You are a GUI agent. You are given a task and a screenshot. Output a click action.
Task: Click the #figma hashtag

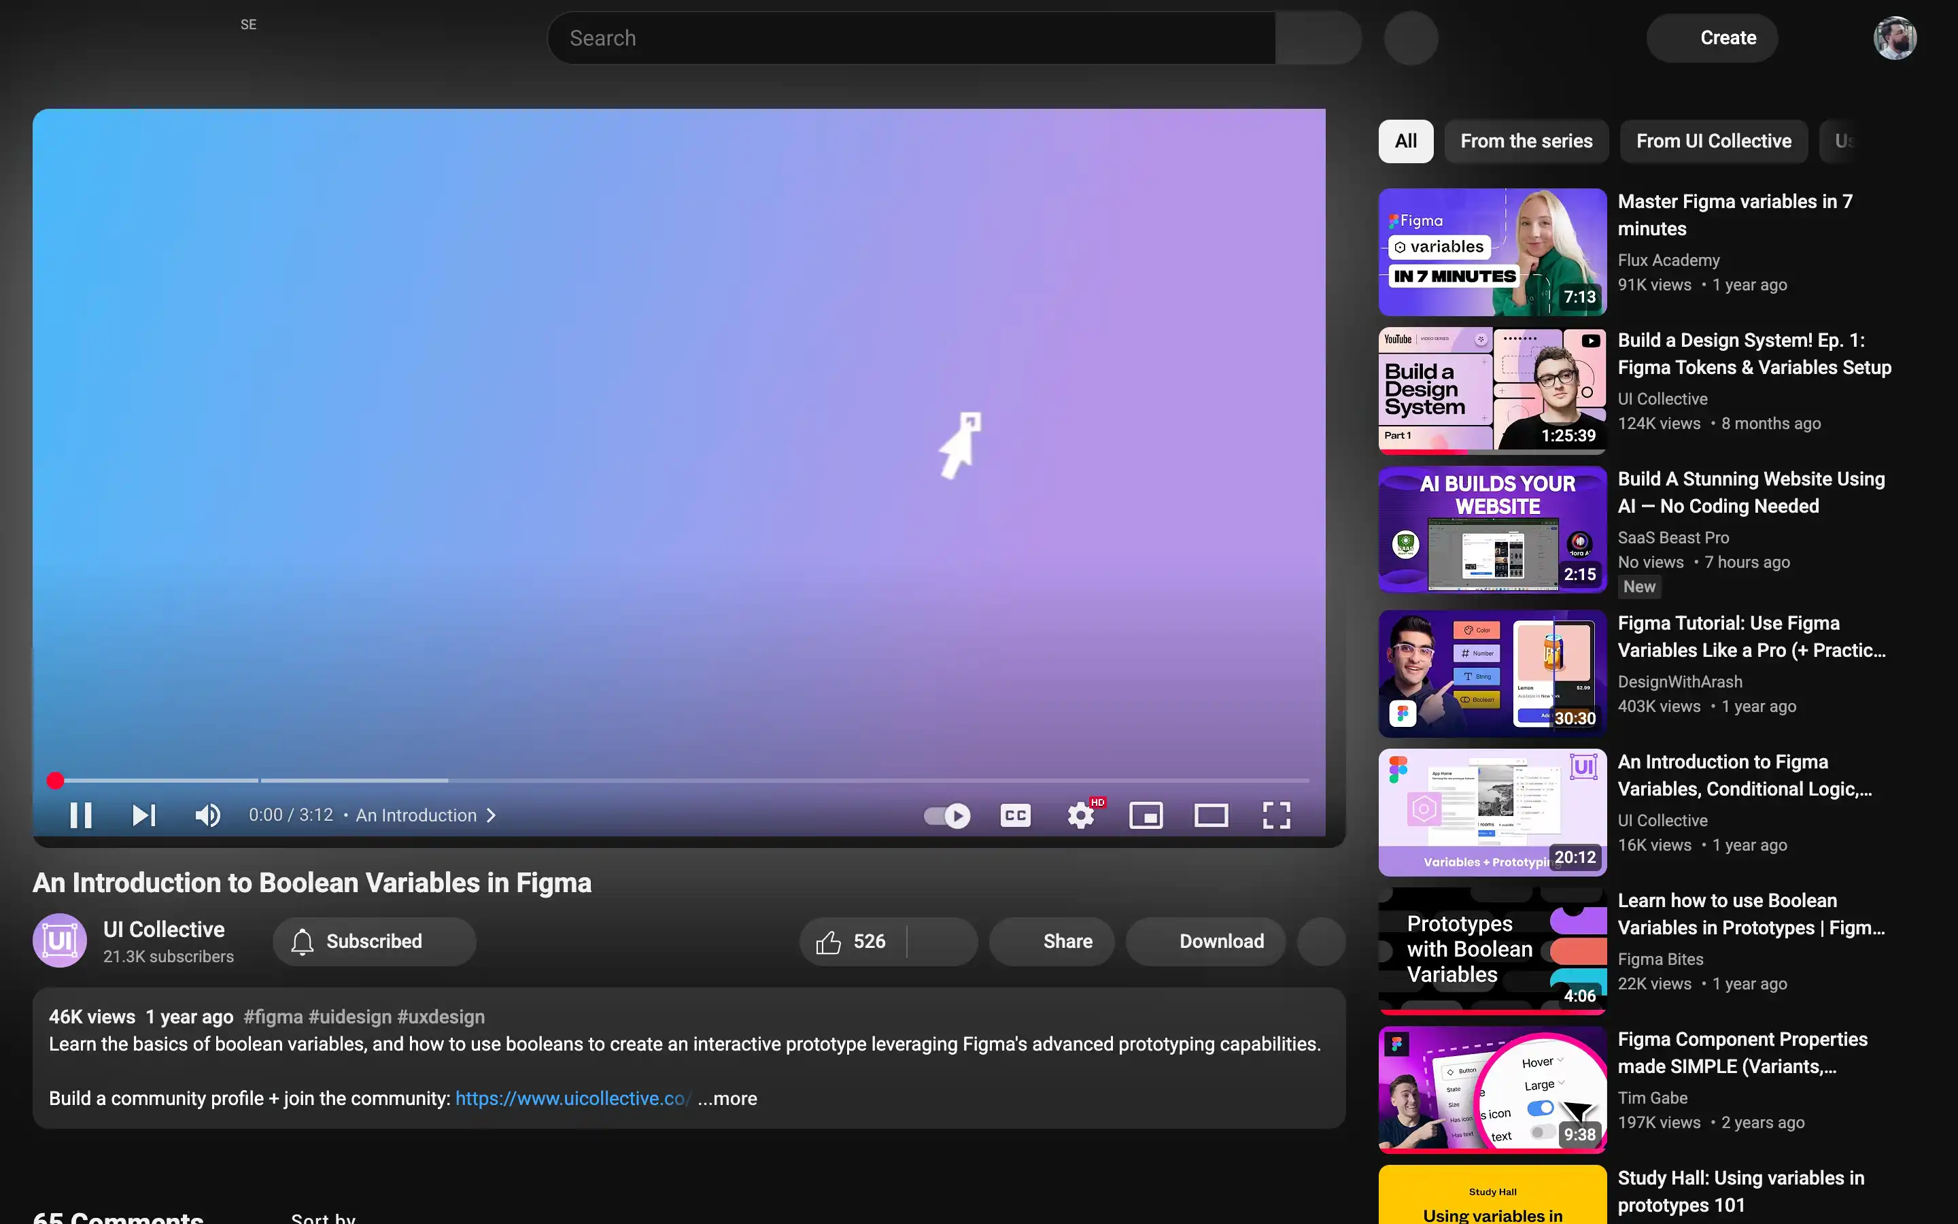(273, 1017)
